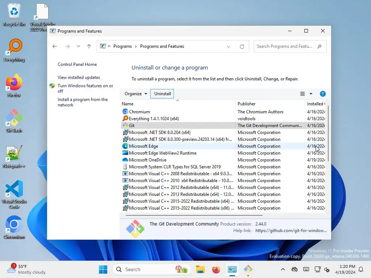
Task: Open notifications bell in the taskbar
Action: 361,269
